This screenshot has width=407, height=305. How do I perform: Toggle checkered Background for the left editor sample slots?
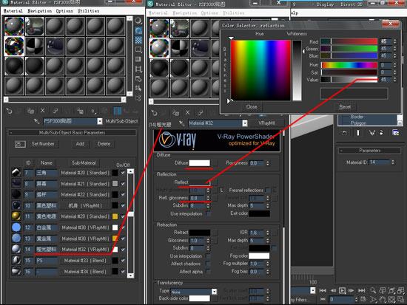[138, 40]
